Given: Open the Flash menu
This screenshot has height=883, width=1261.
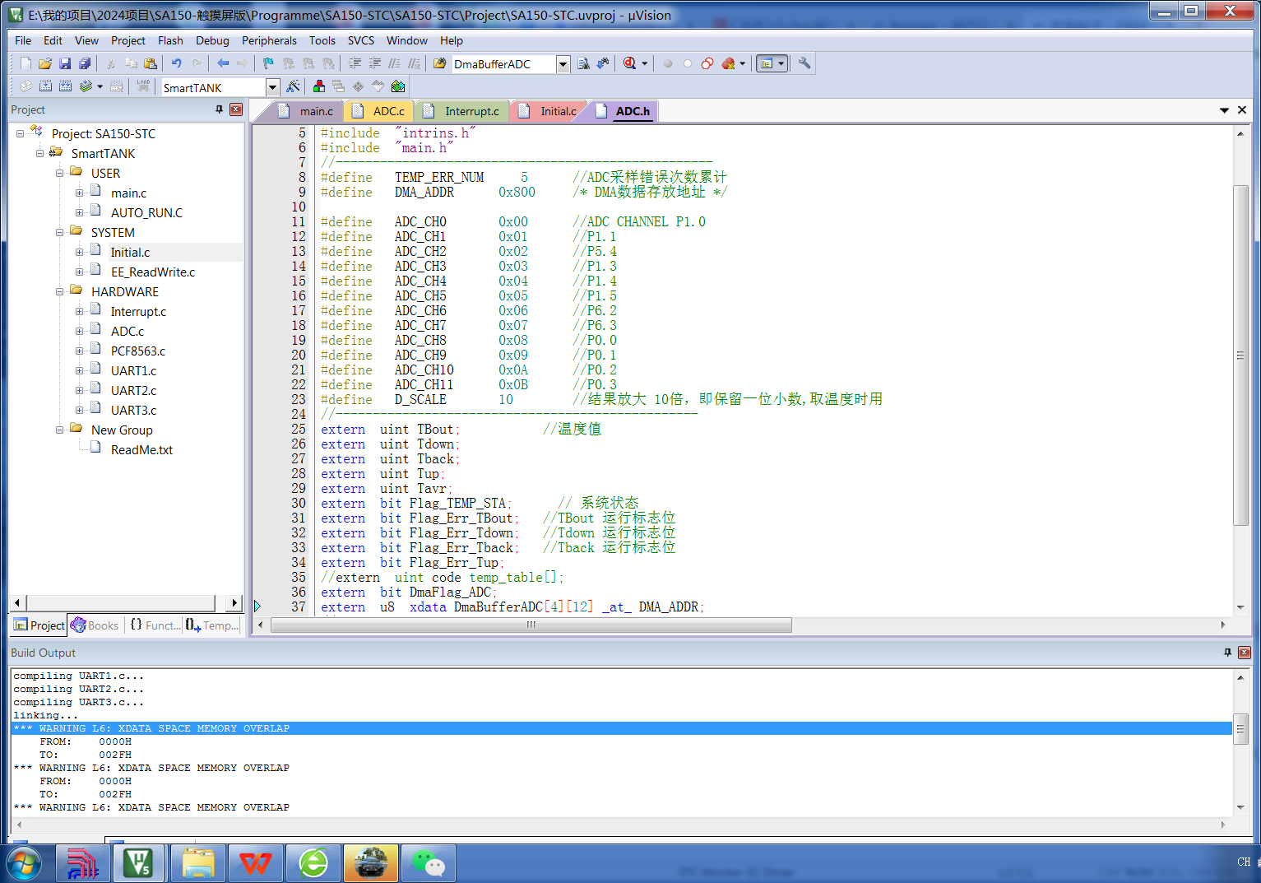Looking at the screenshot, I should click(x=170, y=40).
